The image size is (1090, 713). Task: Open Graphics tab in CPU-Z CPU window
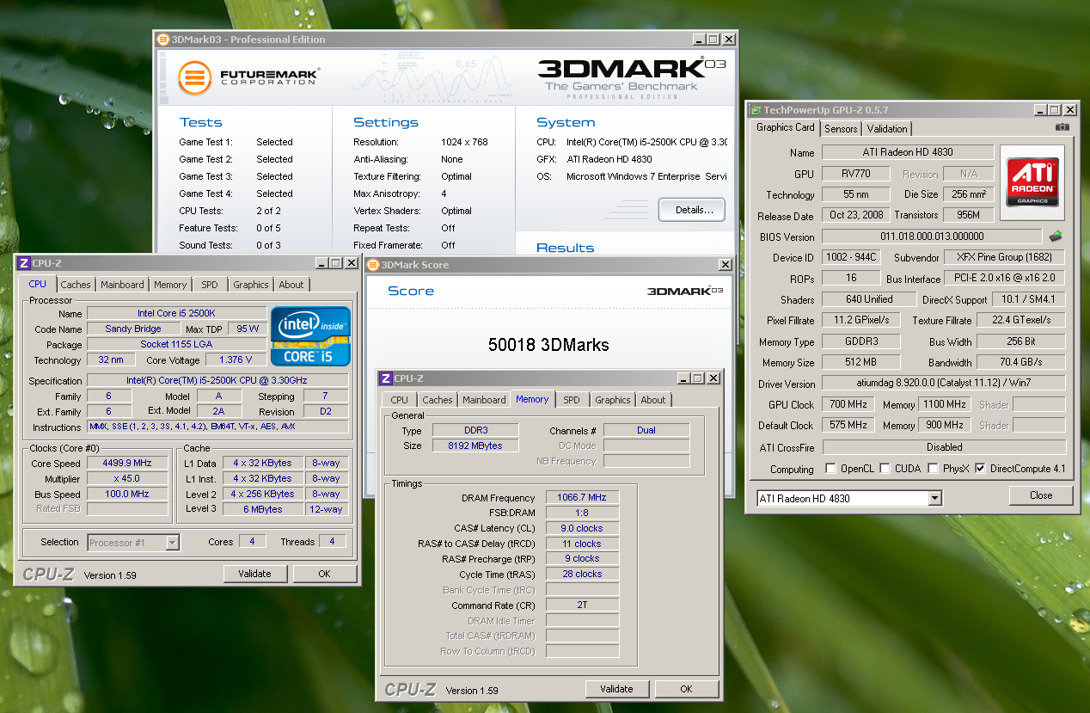coord(251,285)
